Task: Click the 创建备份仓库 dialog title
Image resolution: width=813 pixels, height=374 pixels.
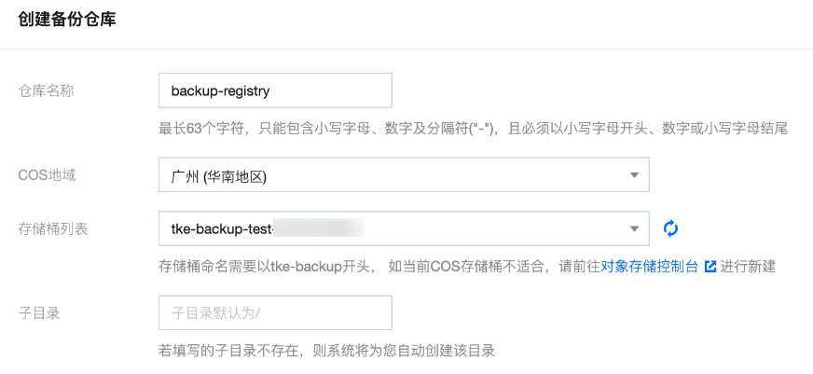Action: click(67, 19)
